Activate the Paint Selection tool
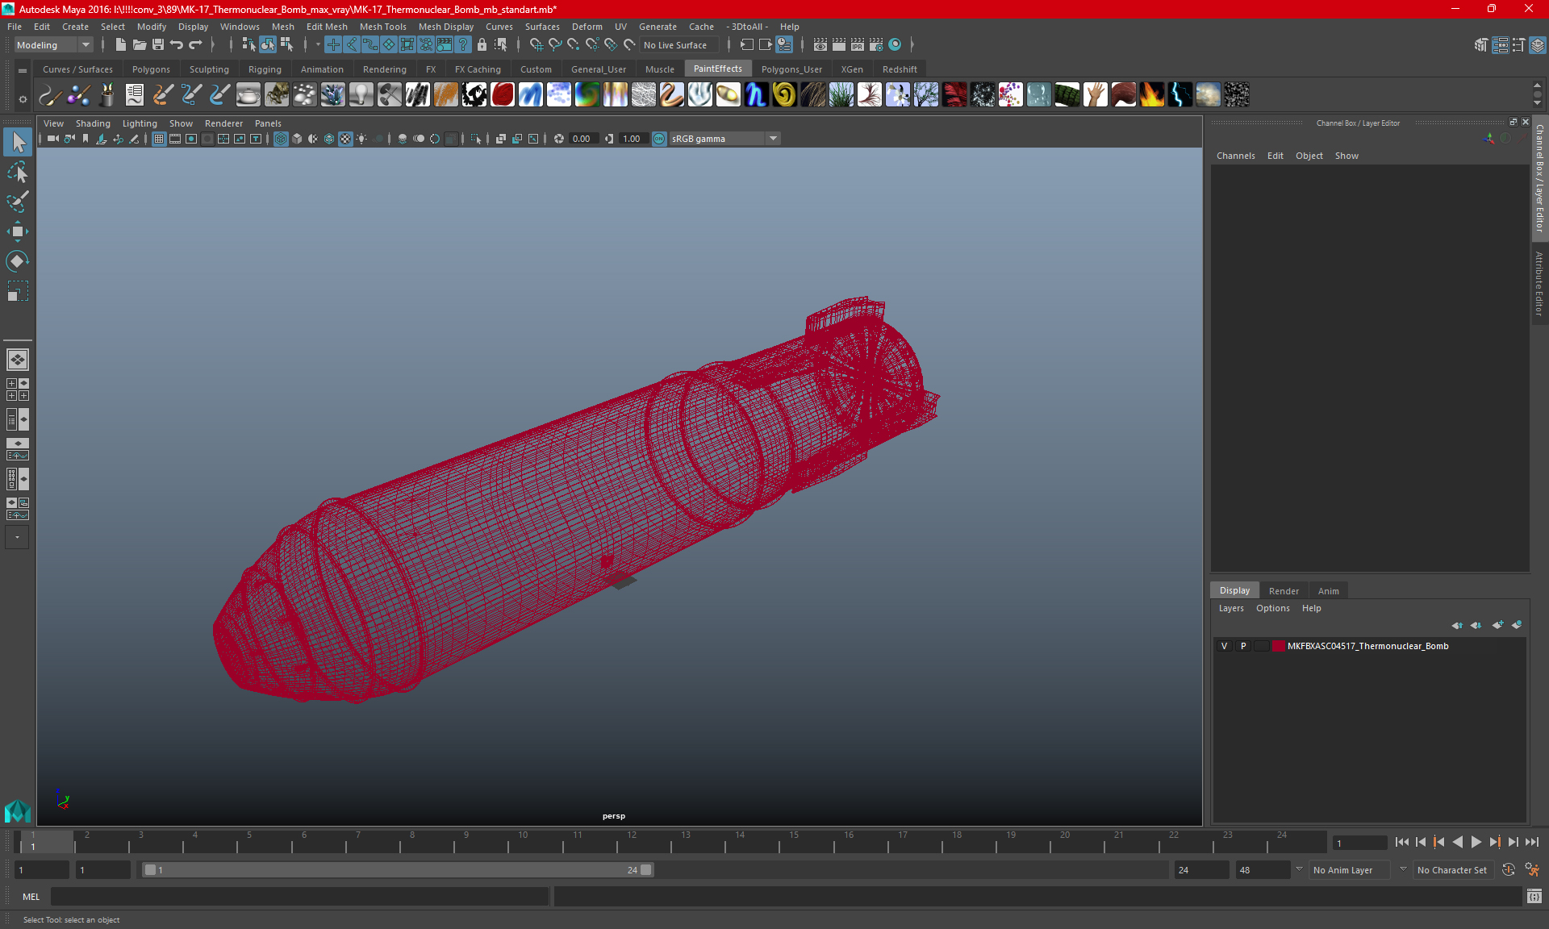1549x929 pixels. (x=18, y=202)
